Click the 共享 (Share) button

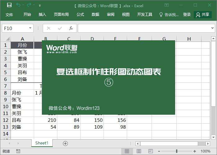(x=203, y=15)
